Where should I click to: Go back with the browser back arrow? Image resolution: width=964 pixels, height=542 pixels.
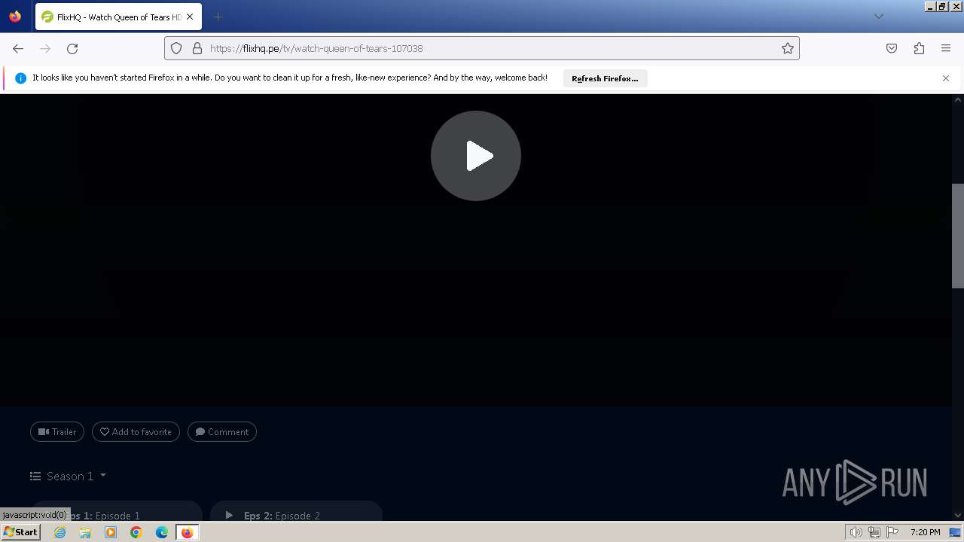tap(18, 48)
